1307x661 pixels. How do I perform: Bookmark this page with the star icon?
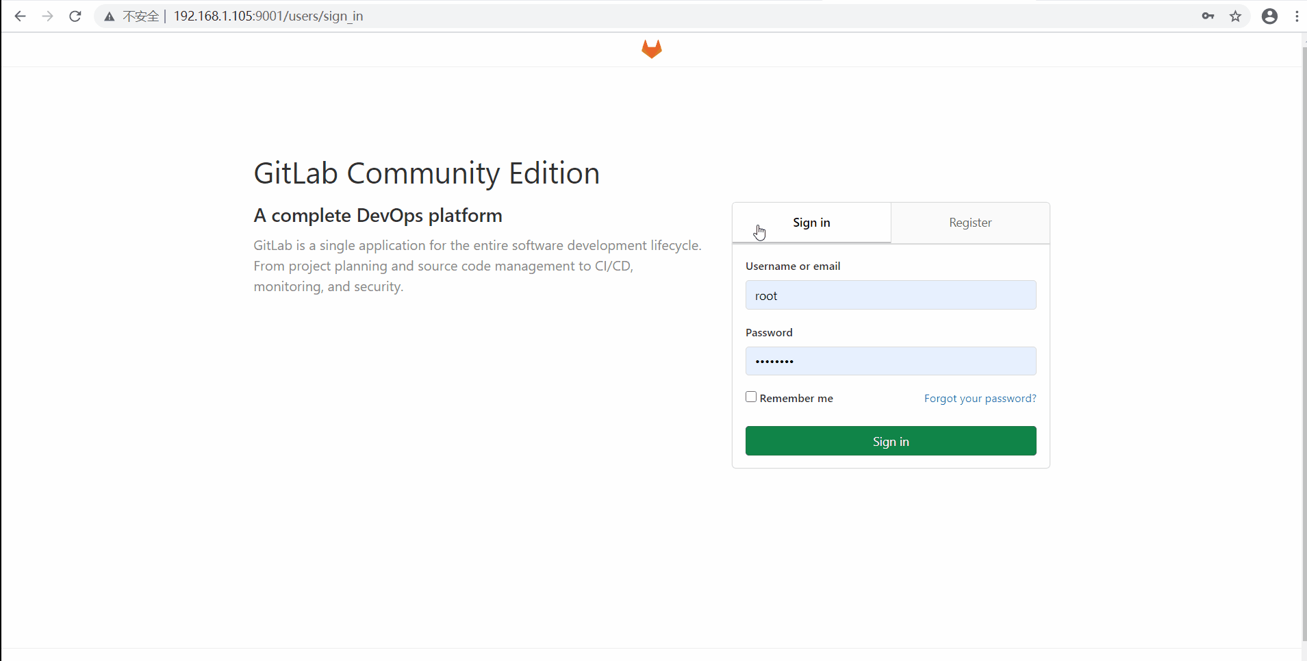(1235, 16)
